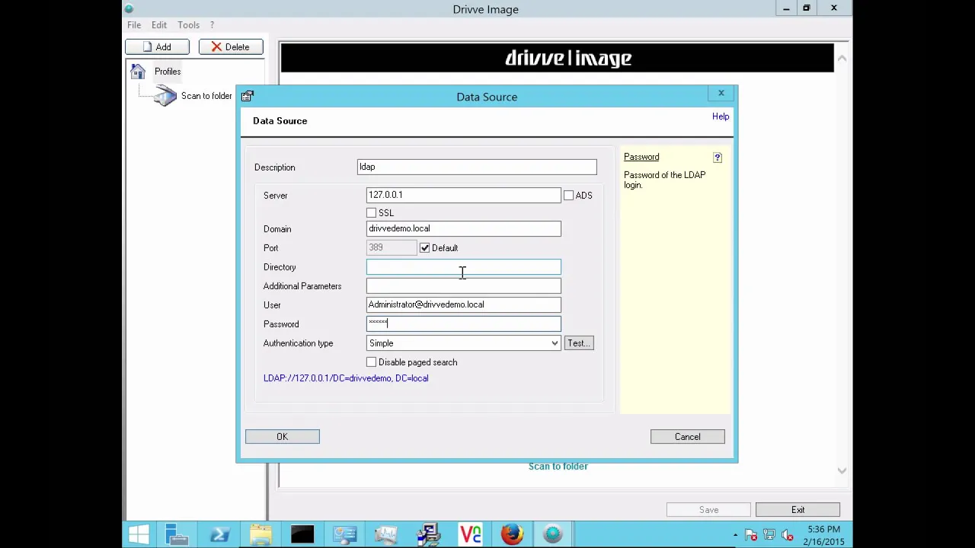Viewport: 975px width, 548px height.
Task: Open the Help link
Action: pyautogui.click(x=721, y=116)
